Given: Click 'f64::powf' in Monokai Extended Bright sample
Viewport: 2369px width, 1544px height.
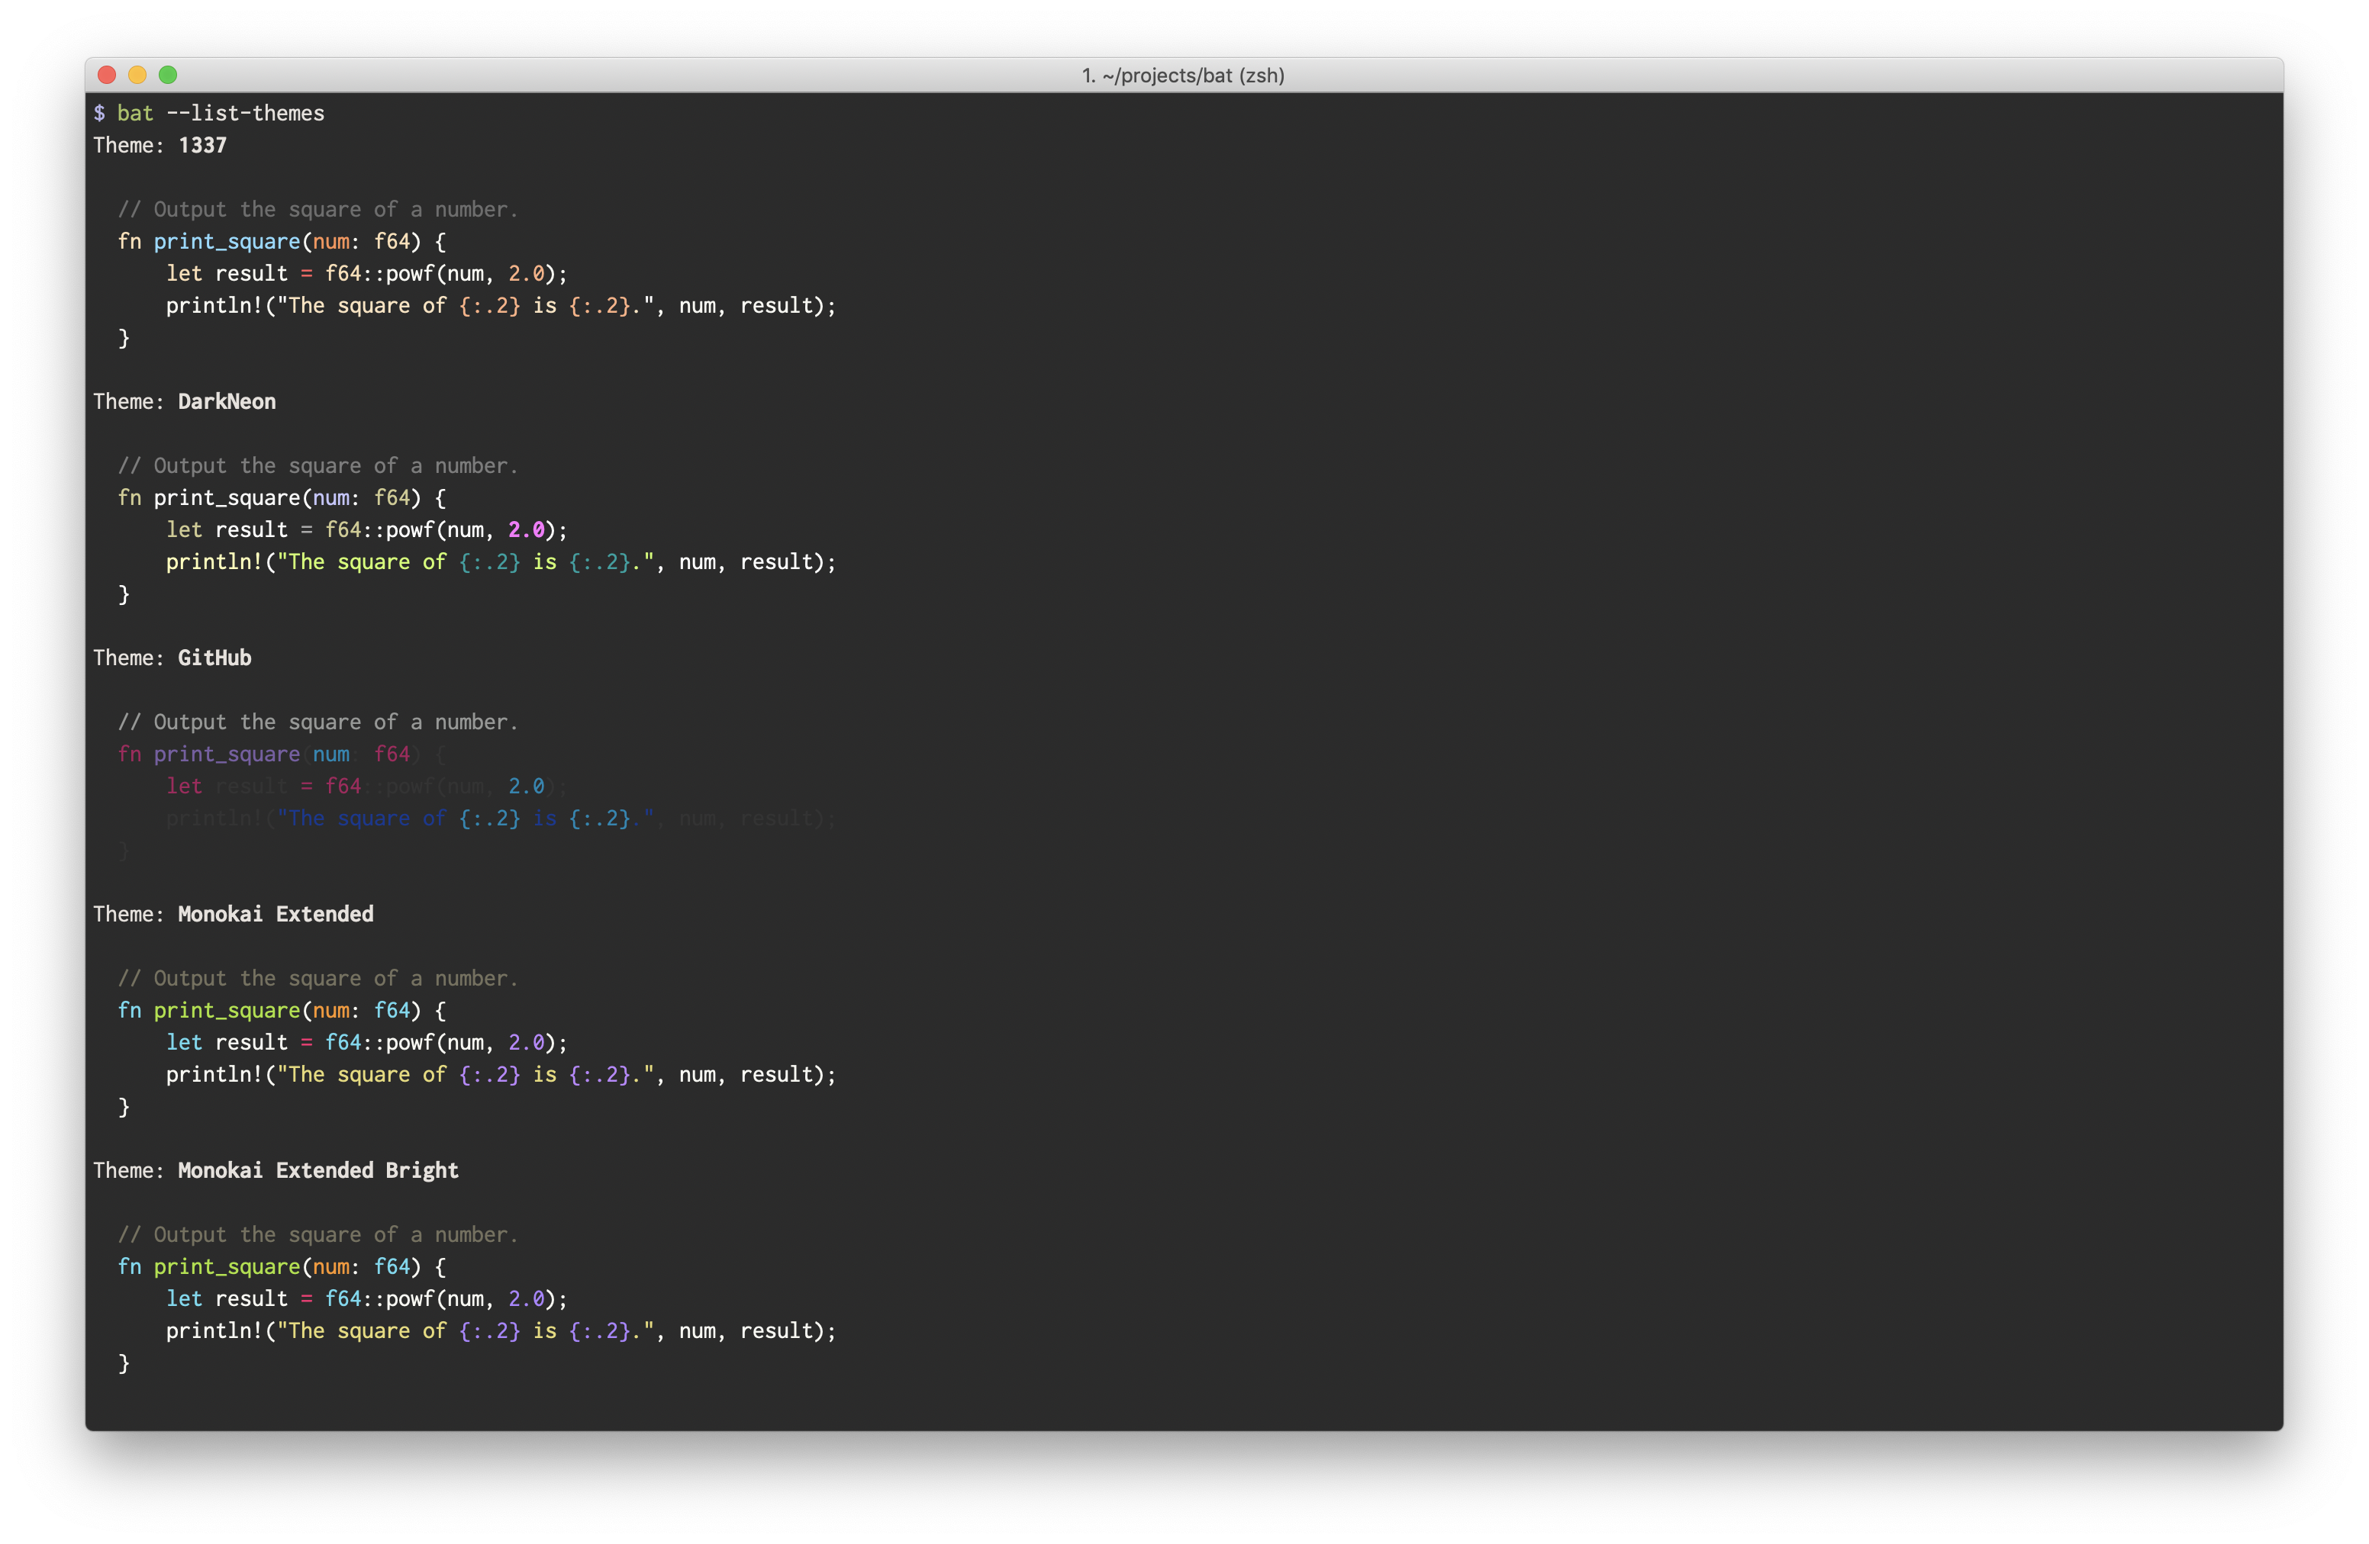Looking at the screenshot, I should click(x=379, y=1299).
